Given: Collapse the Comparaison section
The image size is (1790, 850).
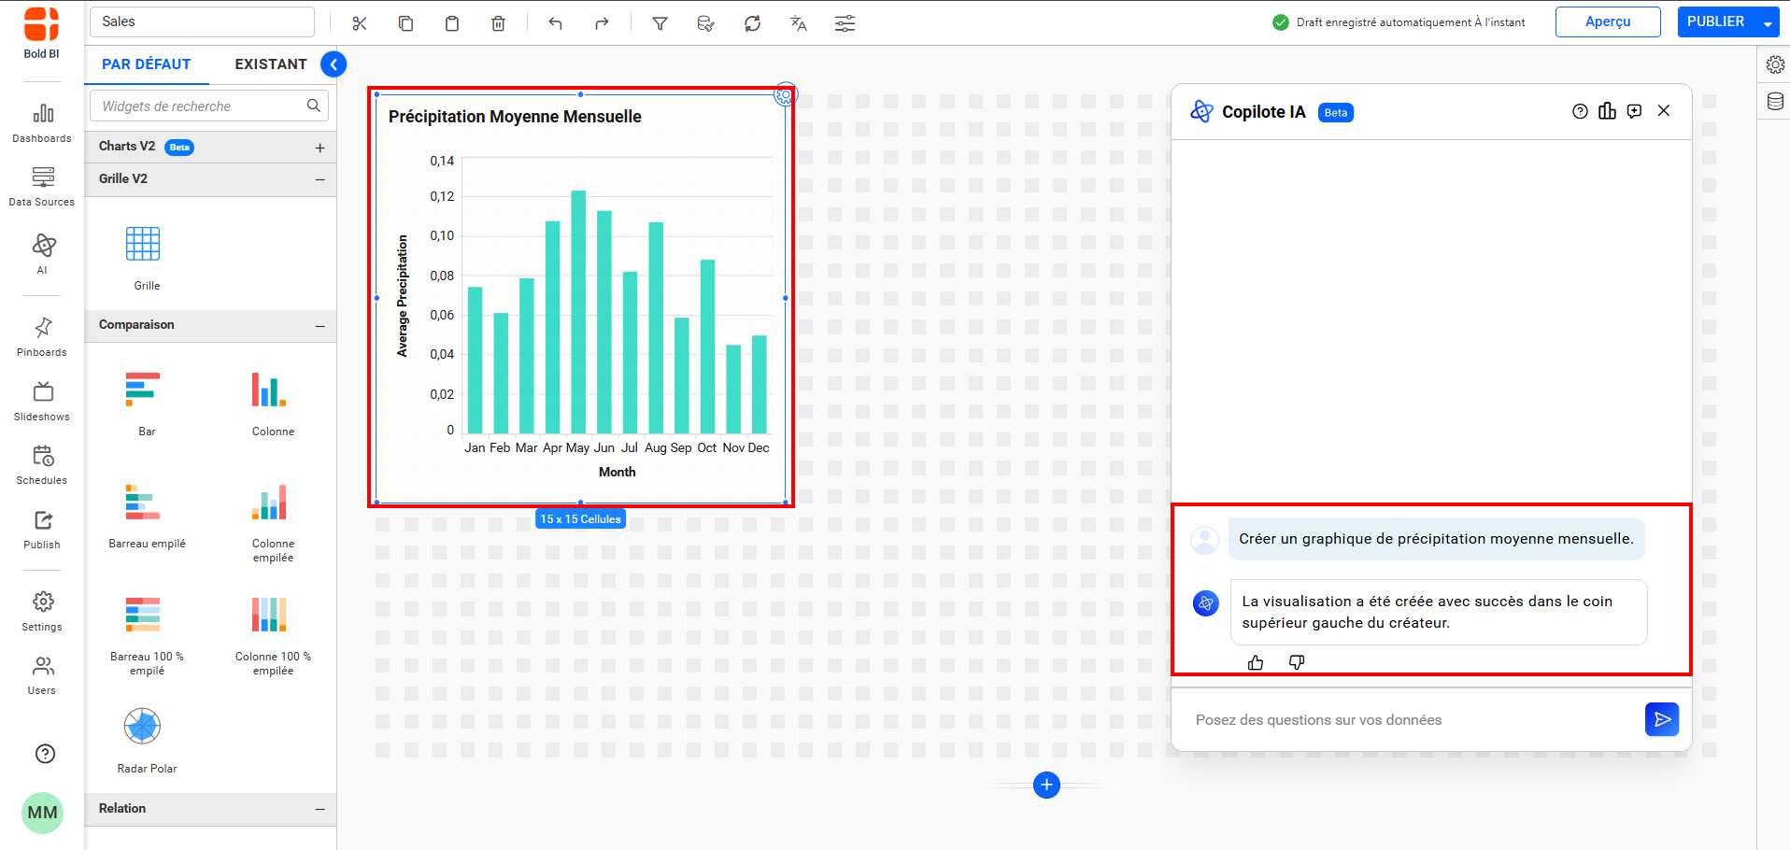Looking at the screenshot, I should click(x=320, y=326).
